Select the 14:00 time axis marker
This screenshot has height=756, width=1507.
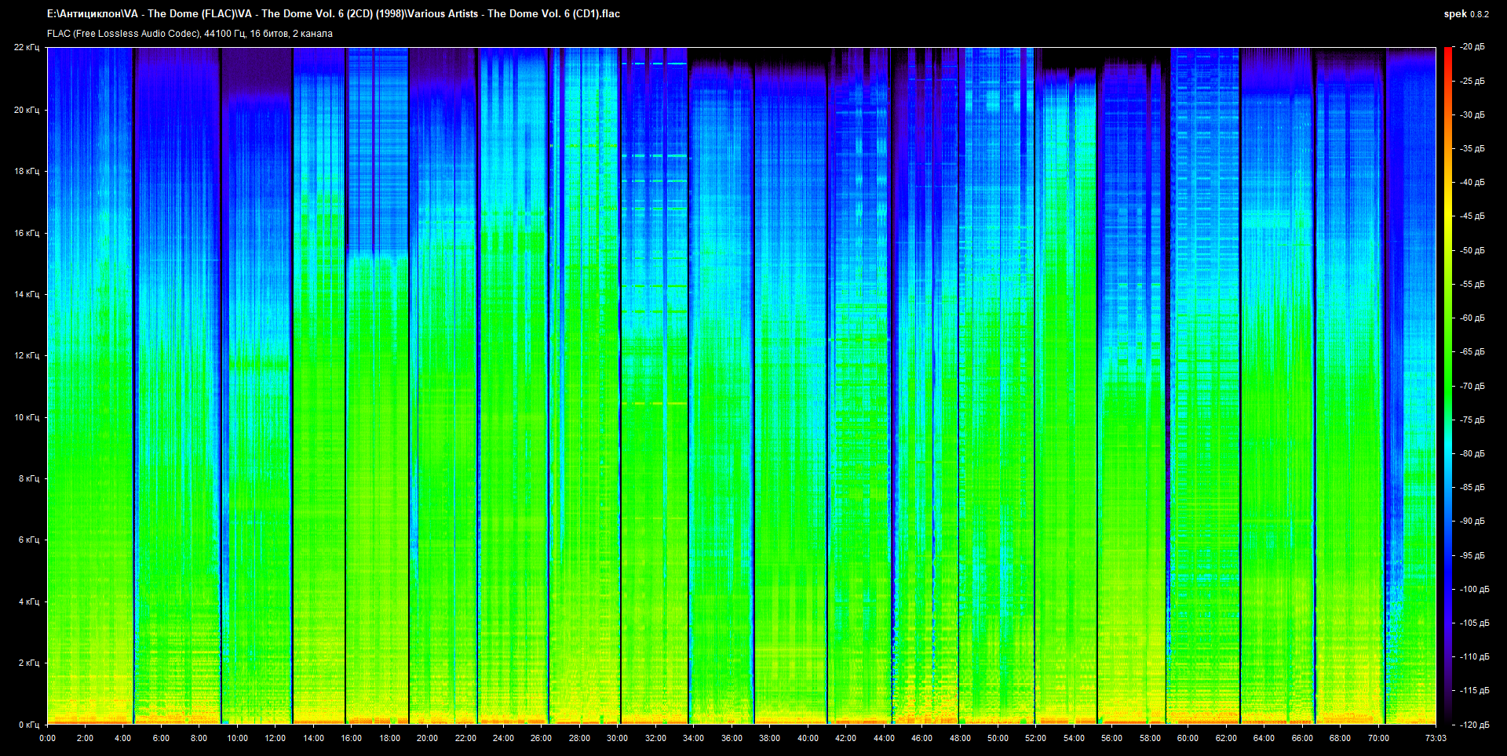[x=313, y=738]
